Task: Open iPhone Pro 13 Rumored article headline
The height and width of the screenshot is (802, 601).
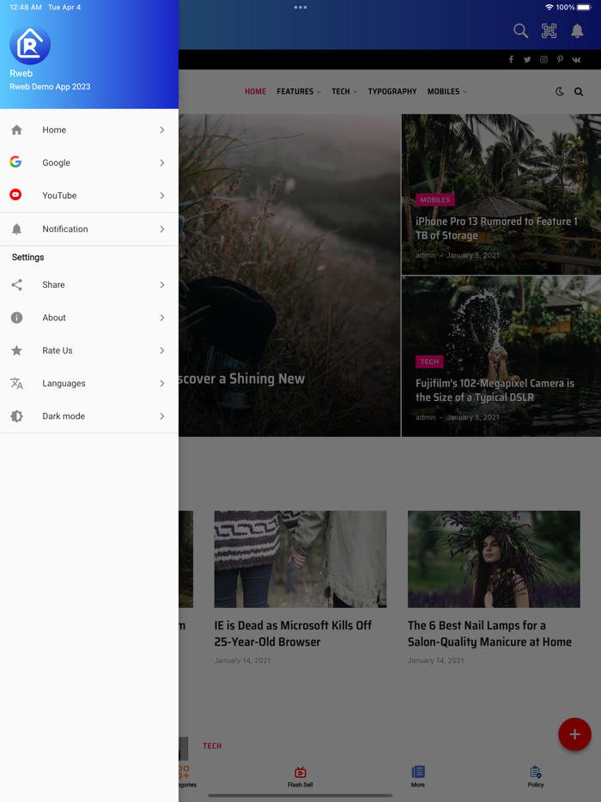Action: pyautogui.click(x=496, y=228)
